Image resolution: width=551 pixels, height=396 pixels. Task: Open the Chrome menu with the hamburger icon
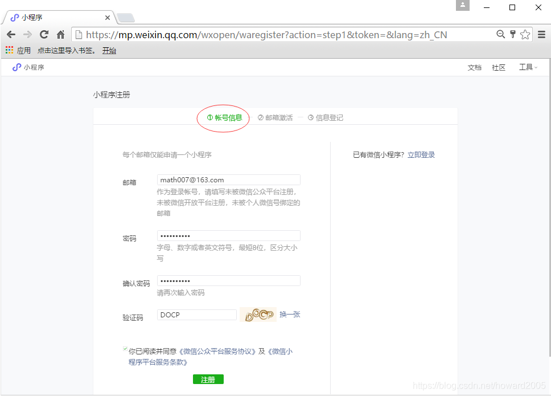tap(542, 34)
